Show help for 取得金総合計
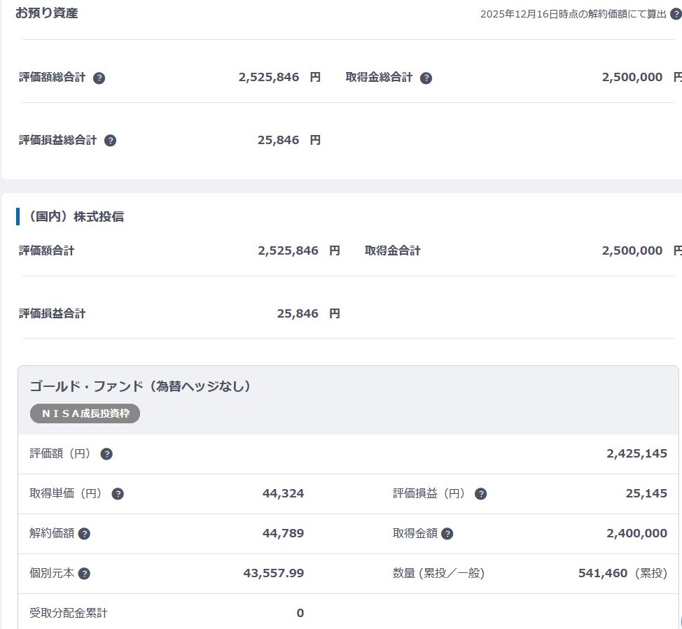 [426, 78]
